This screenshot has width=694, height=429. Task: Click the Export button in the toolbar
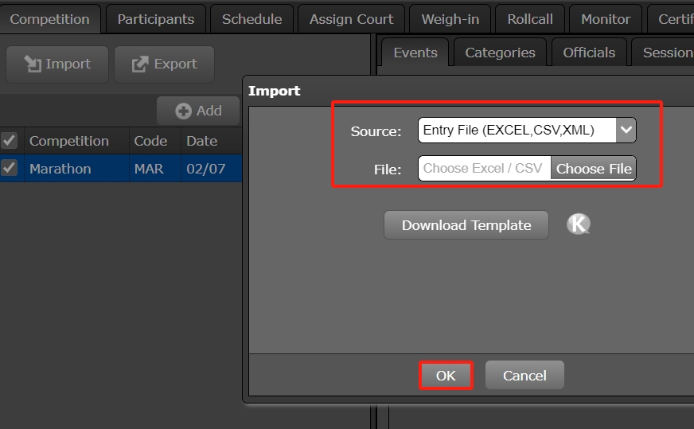pyautogui.click(x=164, y=64)
